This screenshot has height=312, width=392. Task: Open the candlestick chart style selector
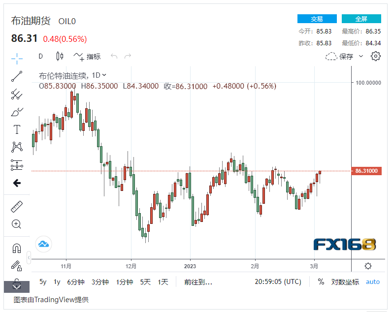pos(60,56)
